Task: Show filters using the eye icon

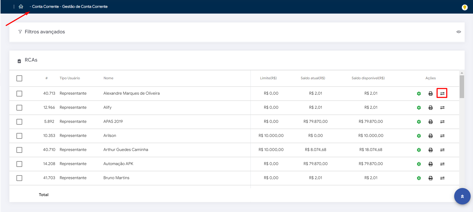Action: (458, 32)
